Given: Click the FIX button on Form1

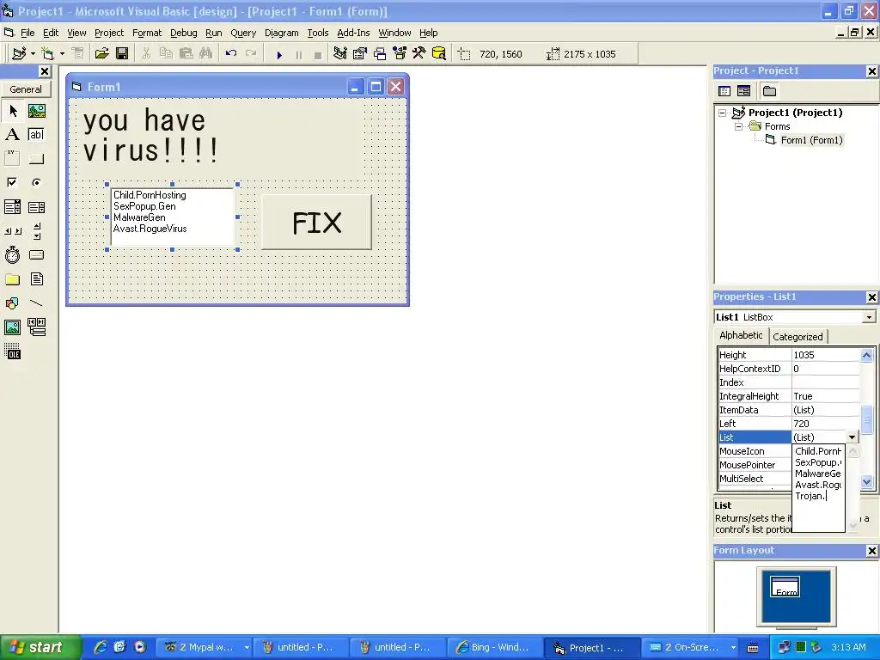Looking at the screenshot, I should [316, 223].
